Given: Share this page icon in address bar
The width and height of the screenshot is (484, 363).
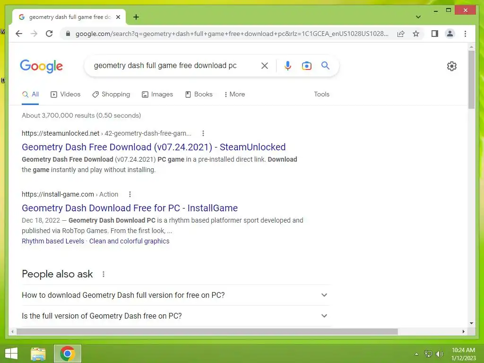Looking at the screenshot, I should pos(401,34).
